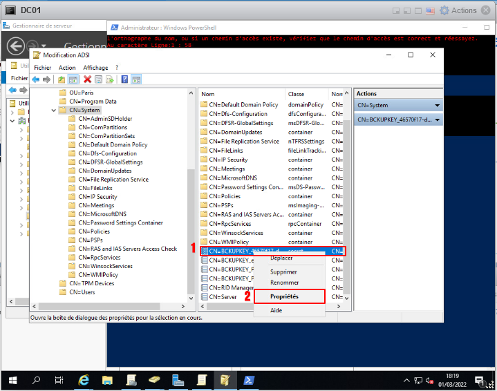This screenshot has height=391, width=497.
Task: Click the Up one level folder icon
Action: 62,79
